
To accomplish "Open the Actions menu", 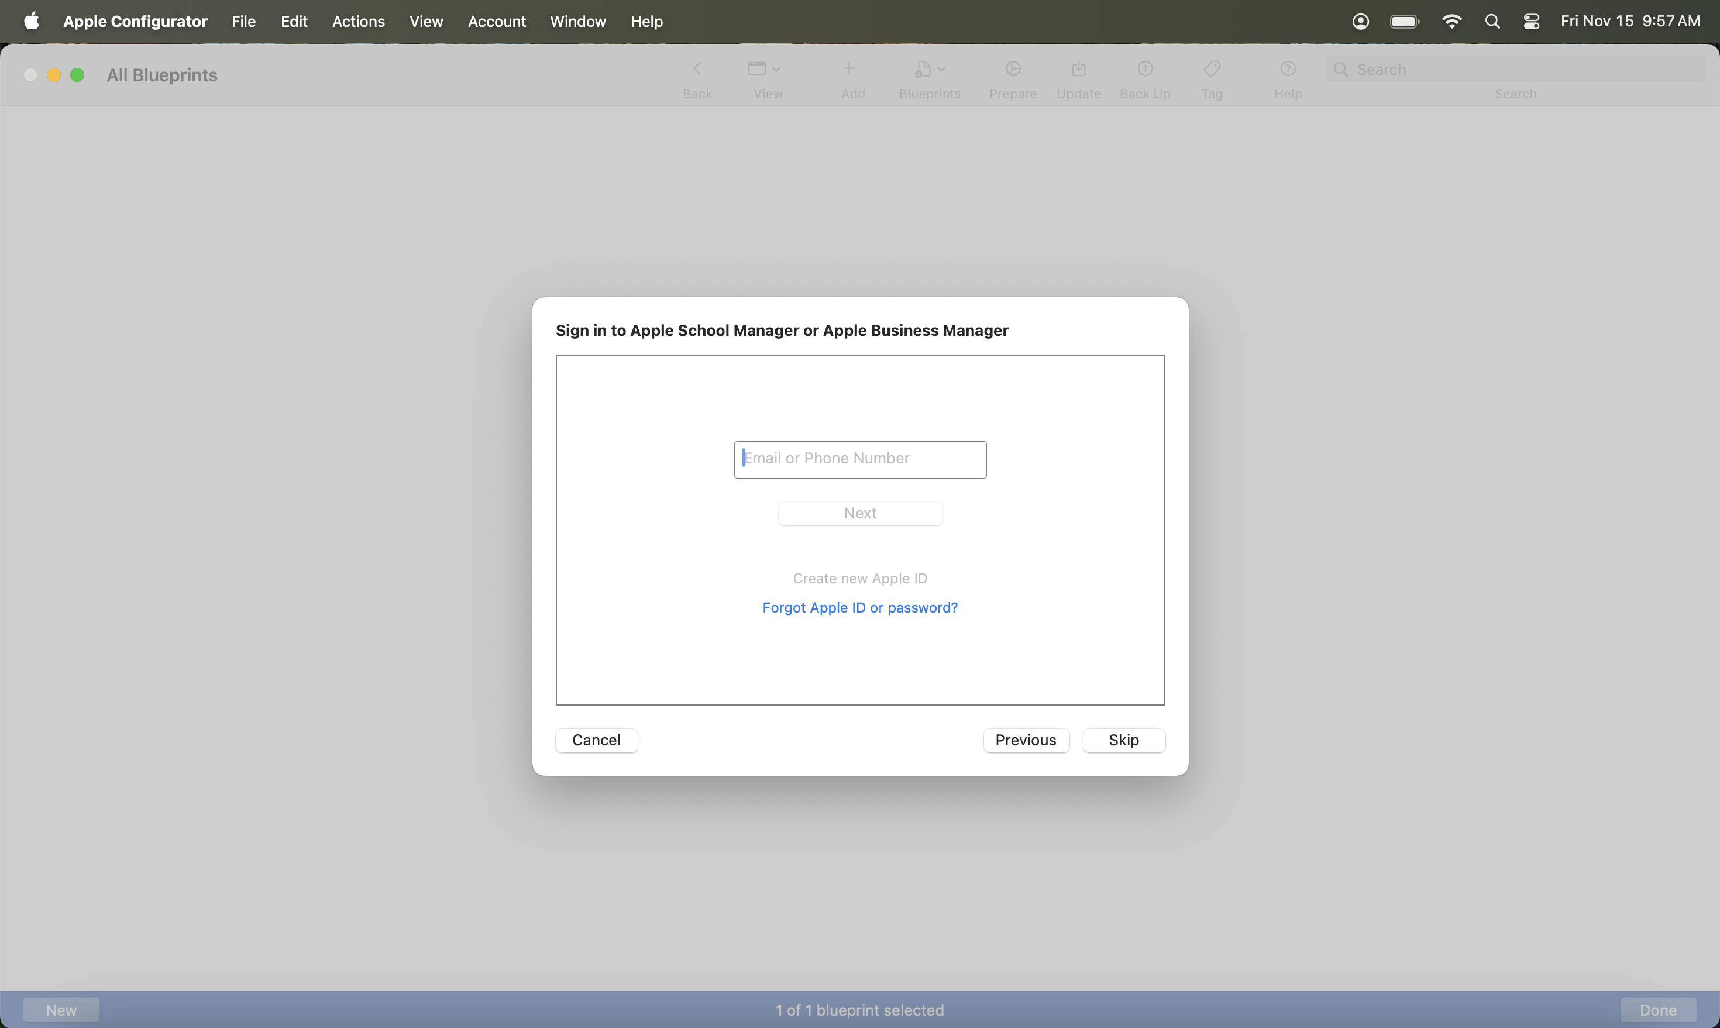I will pos(358,22).
